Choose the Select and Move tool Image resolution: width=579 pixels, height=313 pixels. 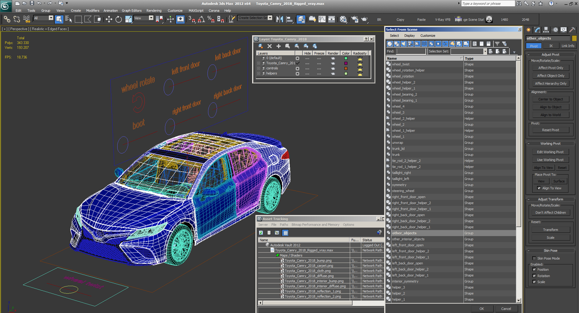click(x=109, y=19)
